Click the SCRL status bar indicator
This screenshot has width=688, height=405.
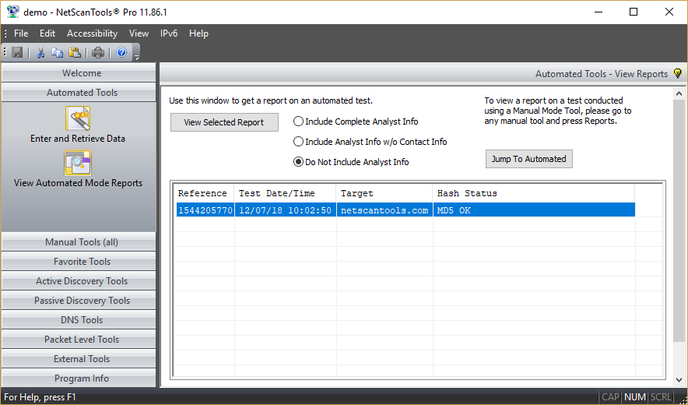click(662, 397)
